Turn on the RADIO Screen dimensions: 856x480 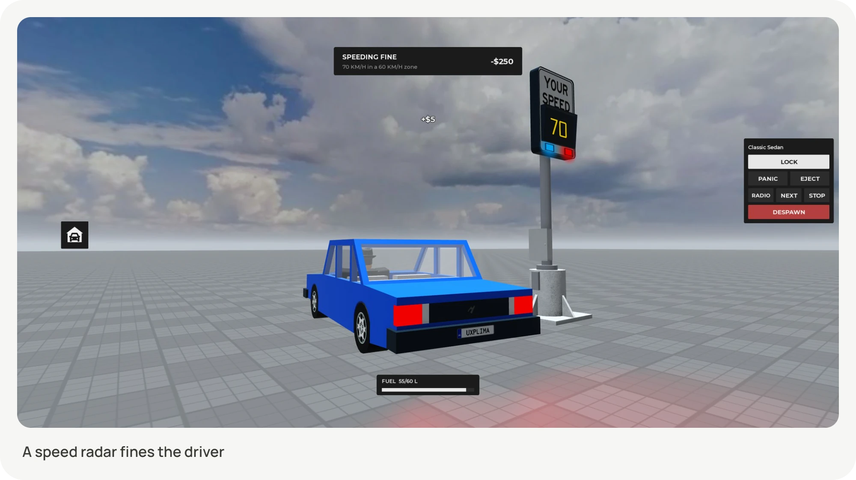click(761, 196)
